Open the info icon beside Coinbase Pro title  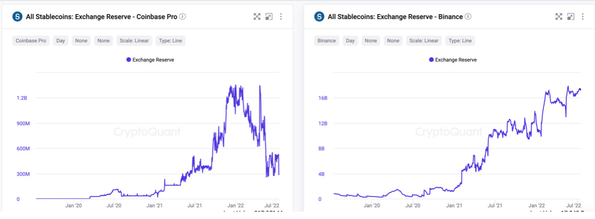click(x=182, y=16)
